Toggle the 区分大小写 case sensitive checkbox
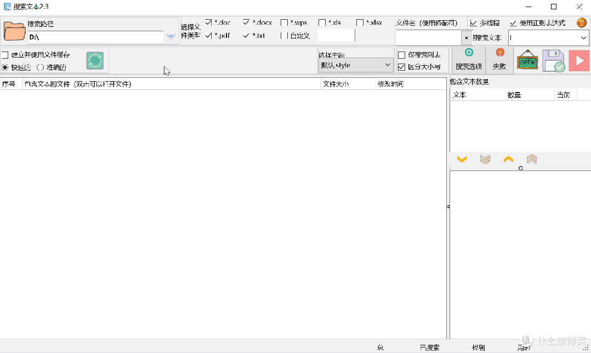 [x=402, y=67]
